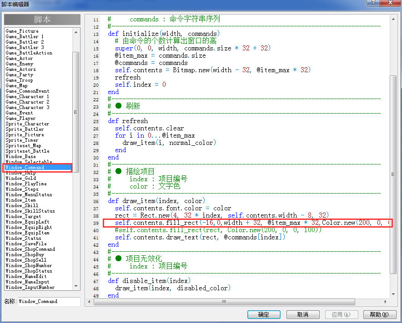Select Sprite_Character script
This screenshot has width=402, height=323.
pos(27,124)
